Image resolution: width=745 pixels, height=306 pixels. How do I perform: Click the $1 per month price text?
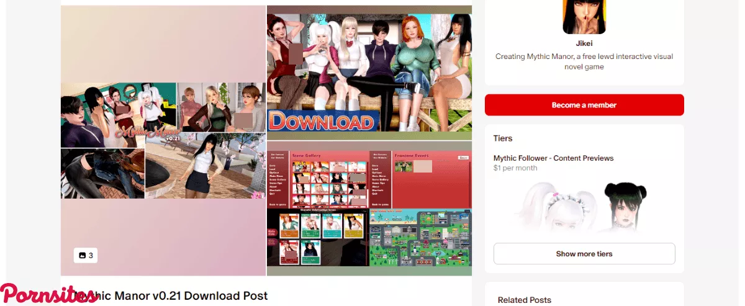coord(515,168)
